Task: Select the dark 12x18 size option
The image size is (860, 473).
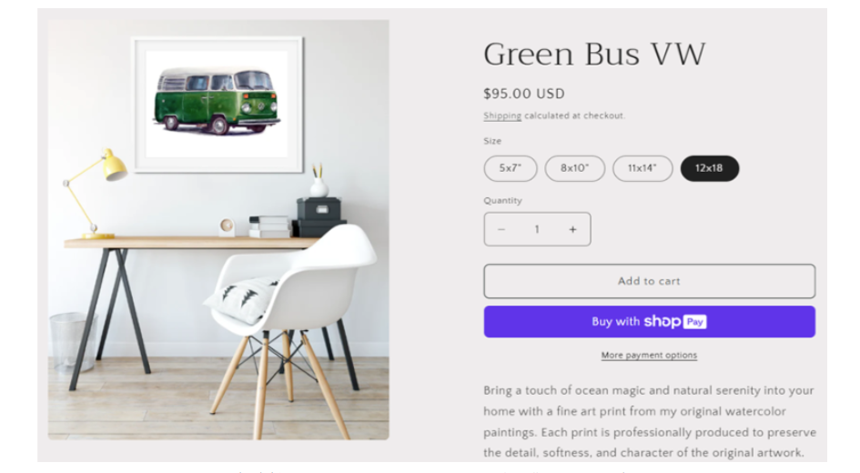Action: click(709, 168)
